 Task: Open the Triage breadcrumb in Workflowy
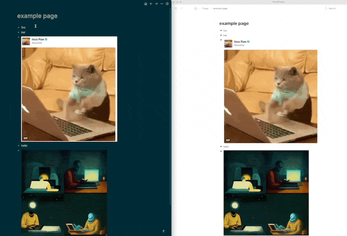[205, 8]
